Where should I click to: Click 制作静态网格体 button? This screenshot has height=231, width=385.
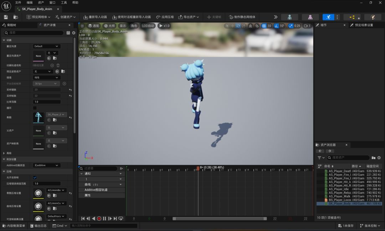coord(242,17)
